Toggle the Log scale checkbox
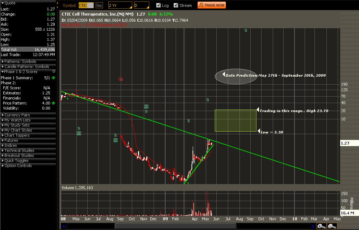This screenshot has width=359, height=230. pos(158,5)
